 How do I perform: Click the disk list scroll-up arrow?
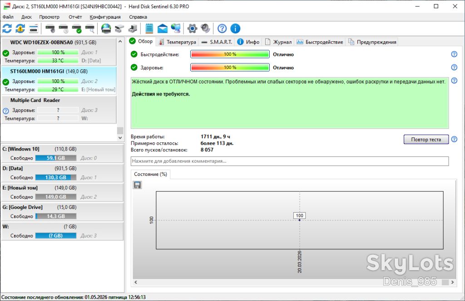(120, 41)
